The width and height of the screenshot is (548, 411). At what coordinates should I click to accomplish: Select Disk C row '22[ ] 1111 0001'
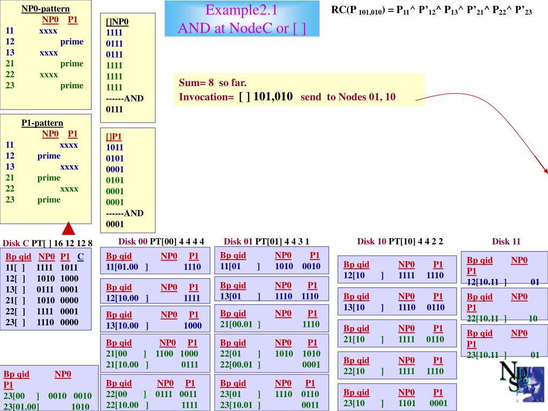coord(42,311)
